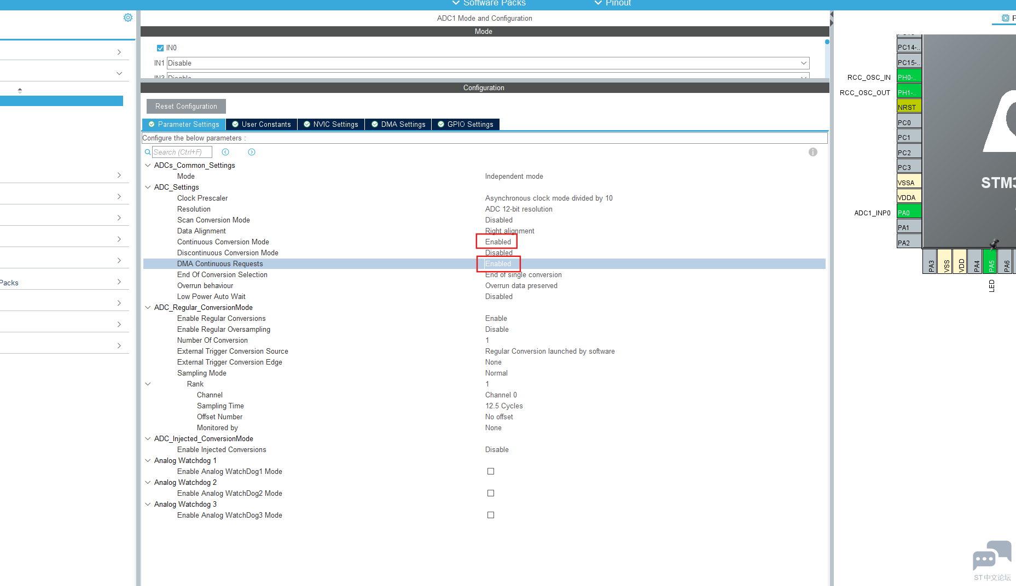Screen dimensions: 1016x586
Task: Select the PH1 oscillator output pin
Action: tap(909, 92)
